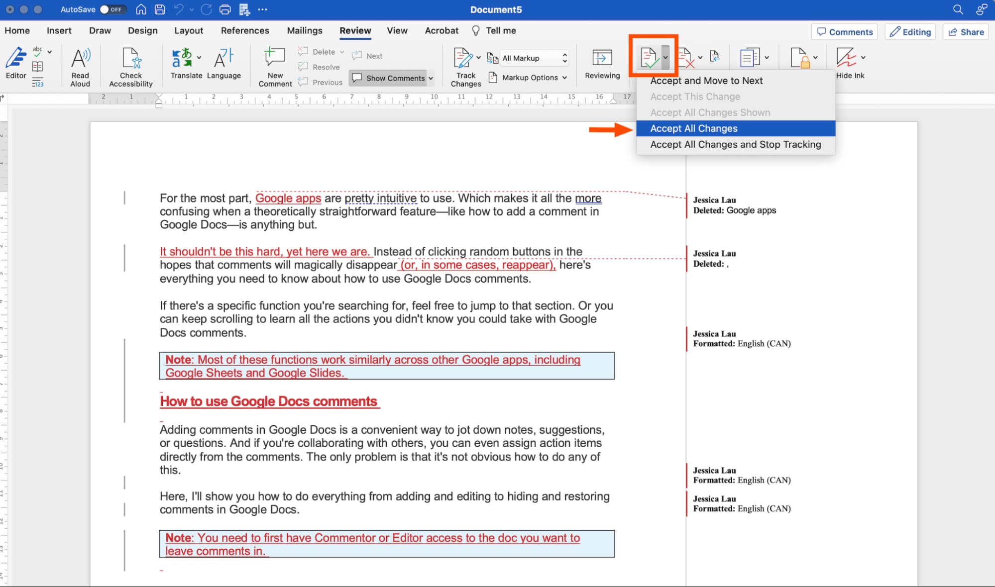Choose Accept All Changes

pyautogui.click(x=736, y=128)
